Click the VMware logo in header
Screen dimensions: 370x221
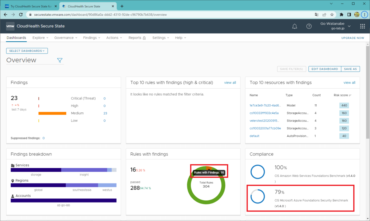click(x=10, y=26)
